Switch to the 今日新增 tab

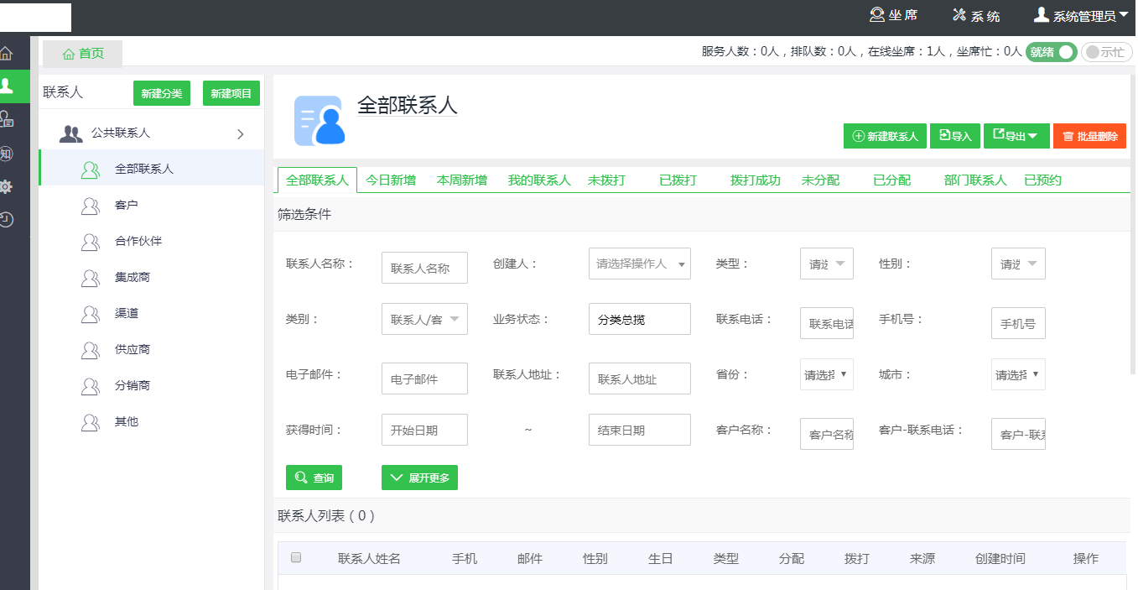391,180
